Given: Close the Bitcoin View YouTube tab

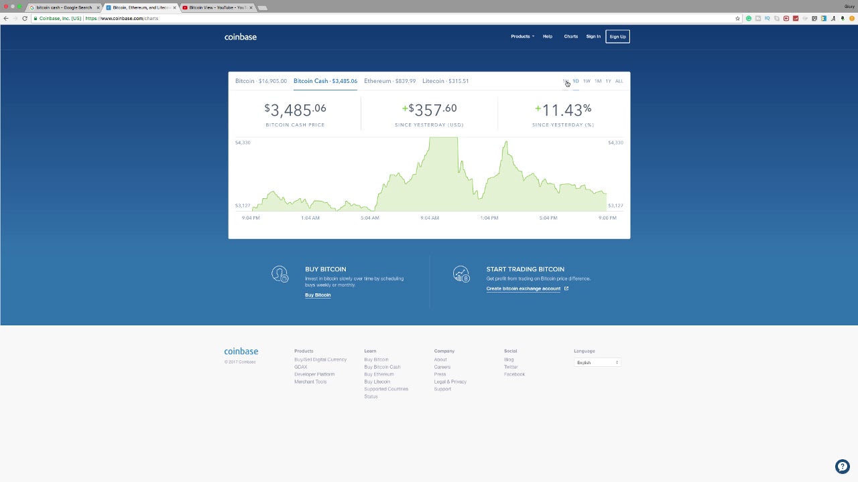Looking at the screenshot, I should pos(251,7).
